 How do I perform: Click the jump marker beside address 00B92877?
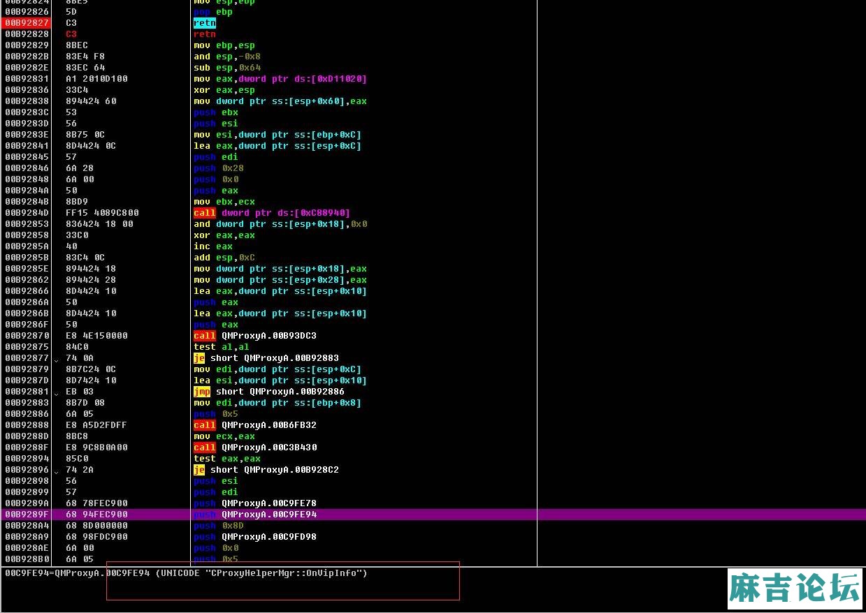(x=57, y=360)
